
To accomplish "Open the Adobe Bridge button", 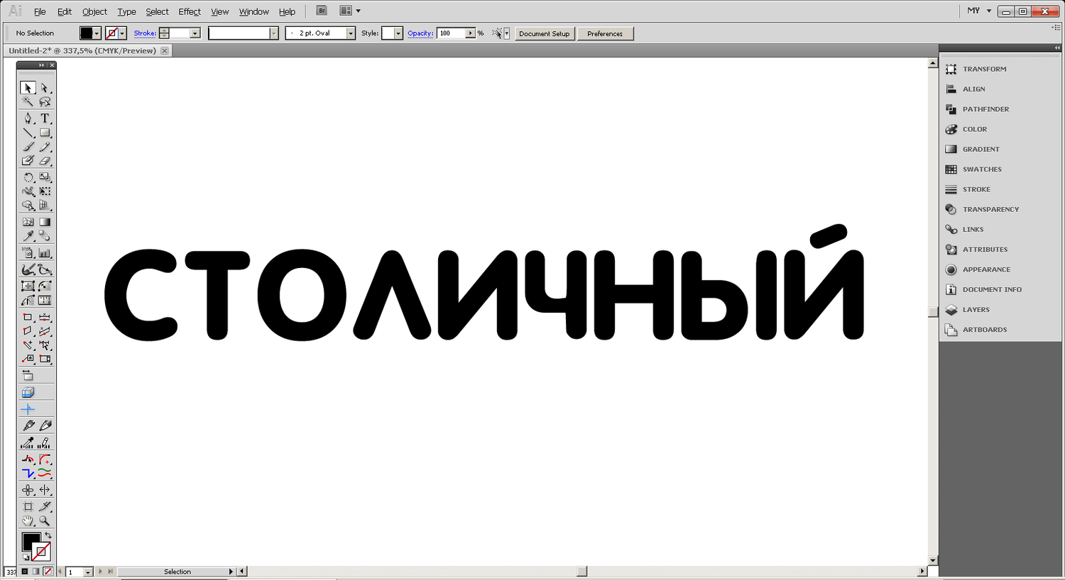I will pos(322,11).
